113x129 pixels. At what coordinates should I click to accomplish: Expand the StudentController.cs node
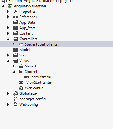13,44
